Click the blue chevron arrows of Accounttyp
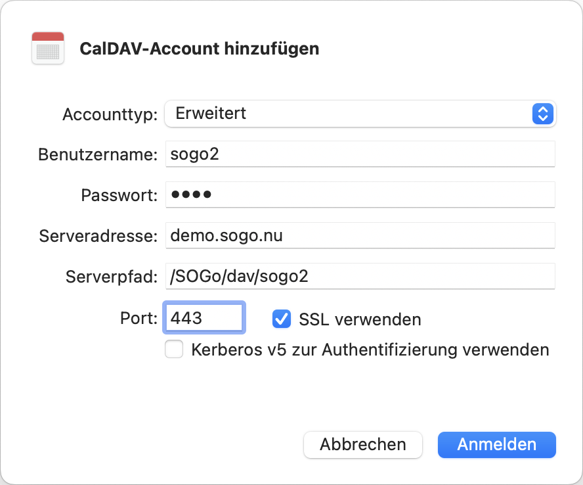 542,114
